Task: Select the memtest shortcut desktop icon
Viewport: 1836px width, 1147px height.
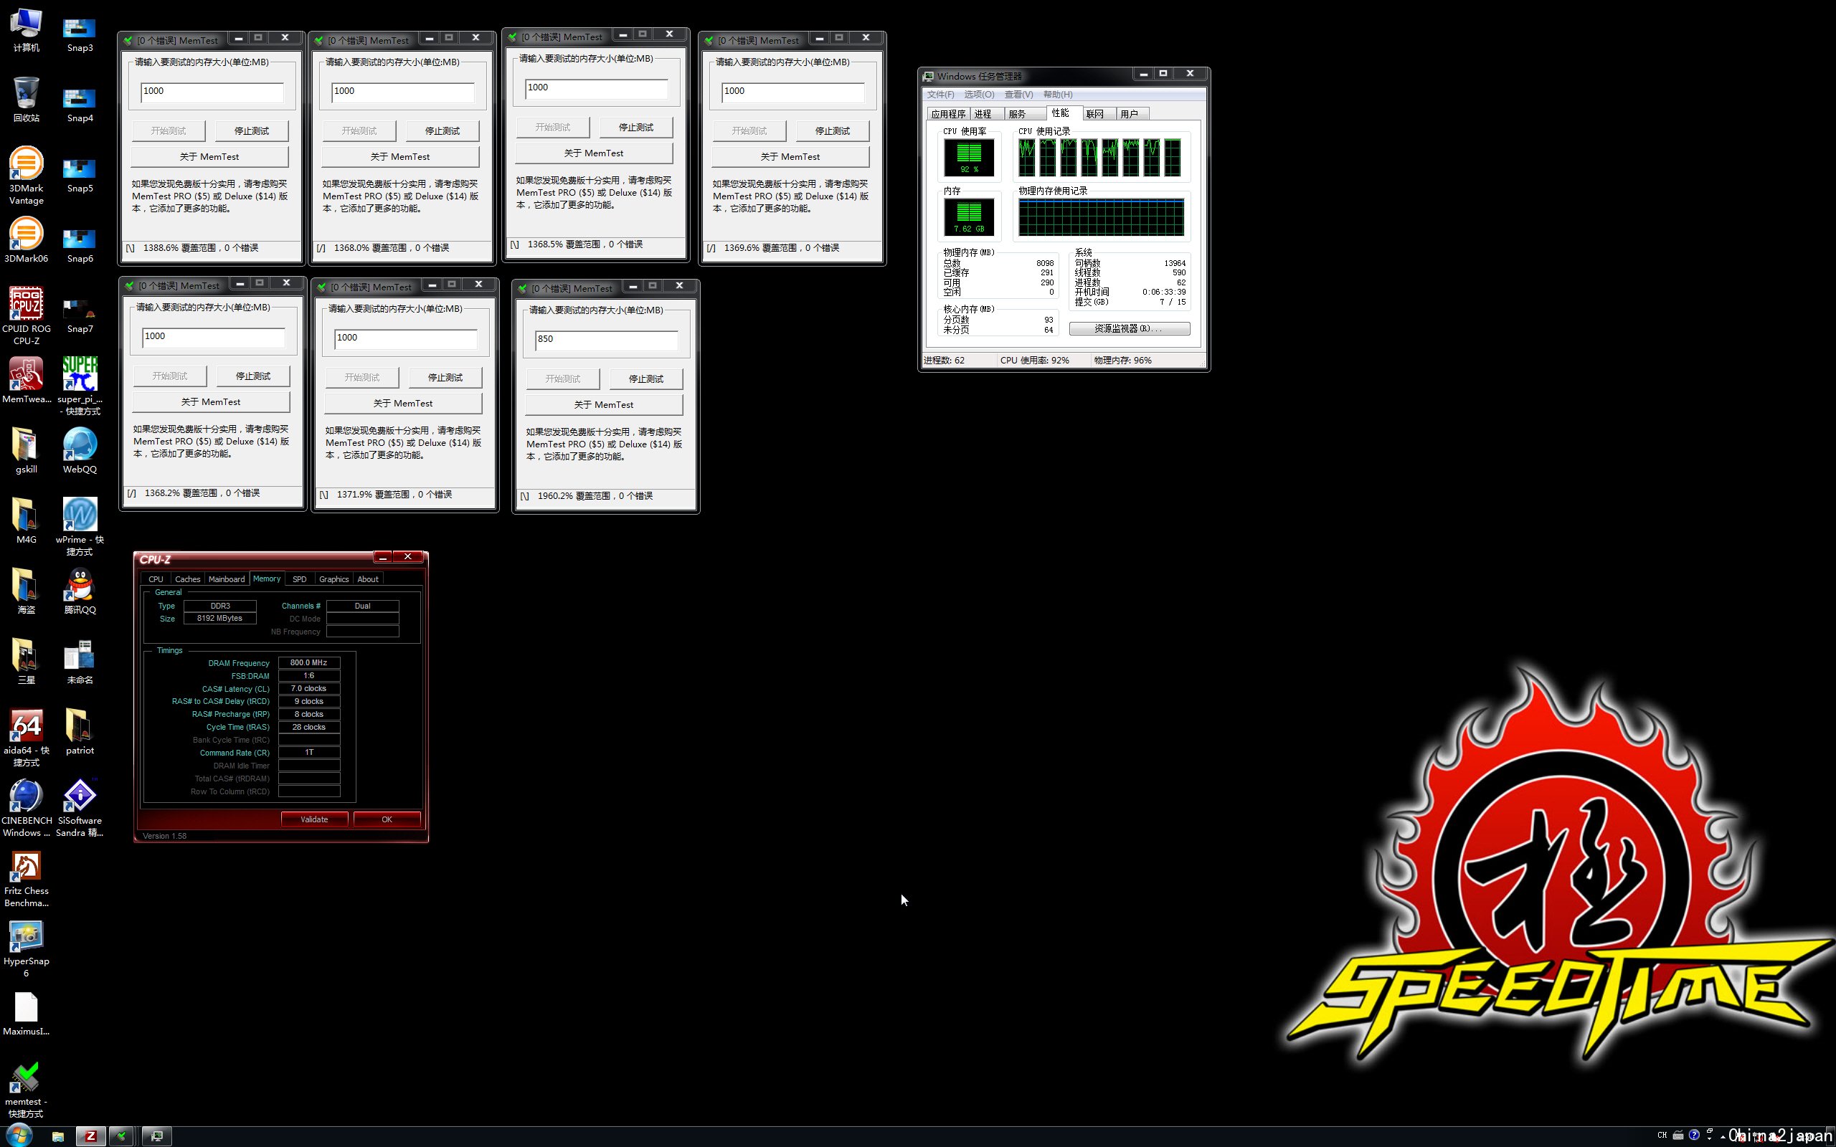Action: pyautogui.click(x=27, y=1090)
